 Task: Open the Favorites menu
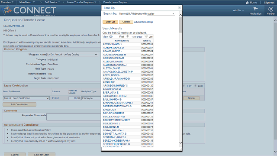coord(7,2)
